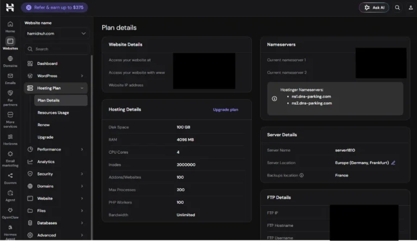Image resolution: width=417 pixels, height=241 pixels.
Task: Select Plan Details submenu item
Action: pyautogui.click(x=61, y=101)
